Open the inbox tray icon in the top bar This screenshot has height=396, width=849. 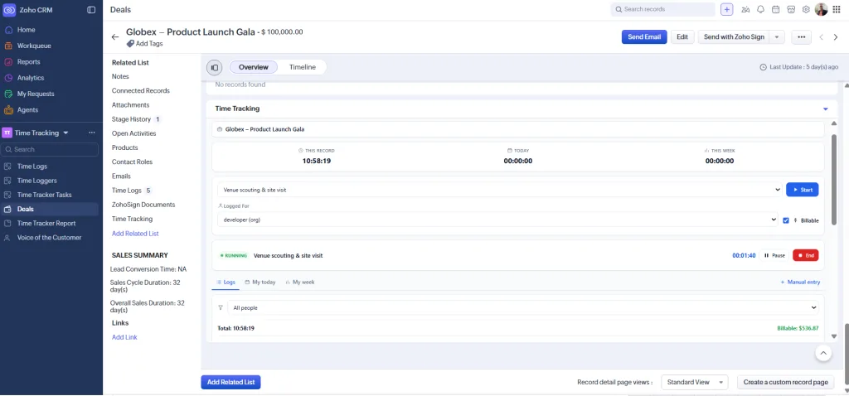click(790, 9)
